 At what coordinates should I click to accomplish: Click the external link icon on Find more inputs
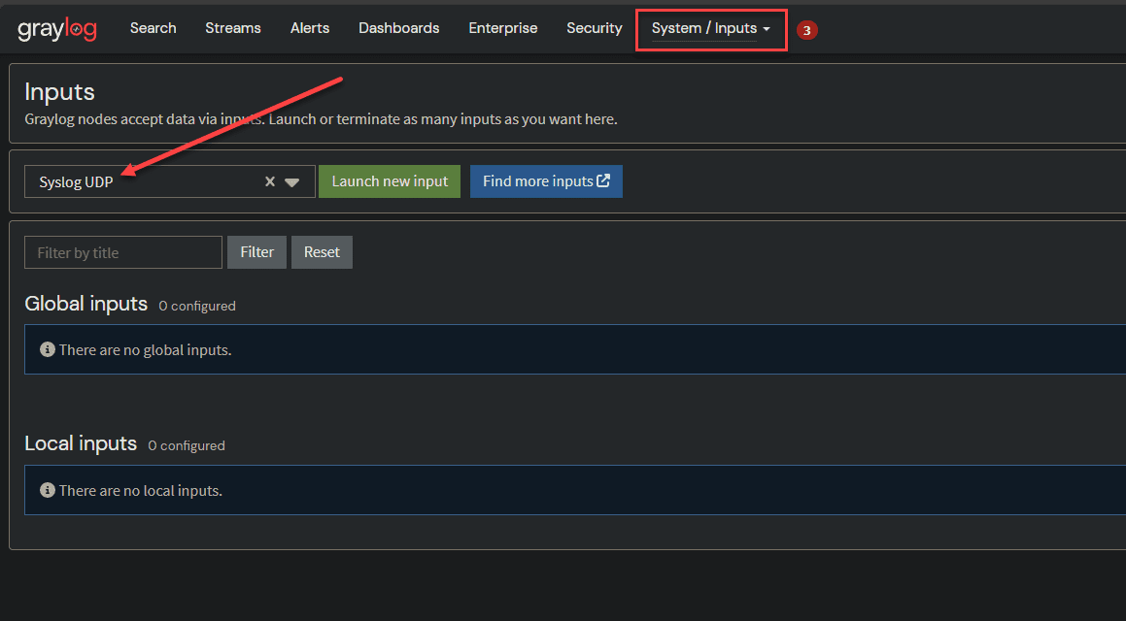[603, 180]
